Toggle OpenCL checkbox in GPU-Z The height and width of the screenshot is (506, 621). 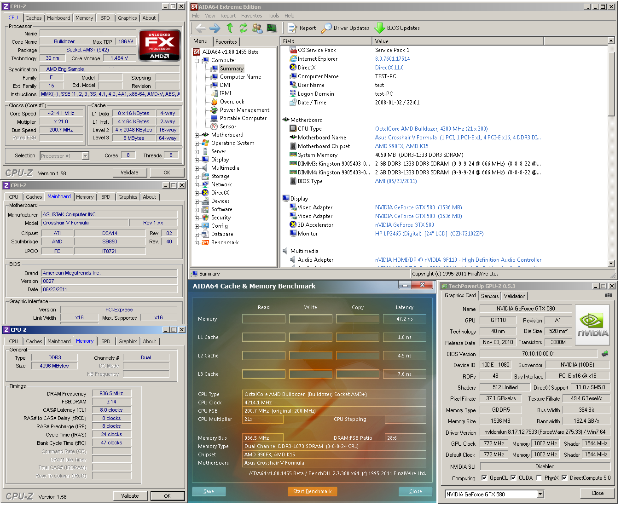pyautogui.click(x=484, y=478)
